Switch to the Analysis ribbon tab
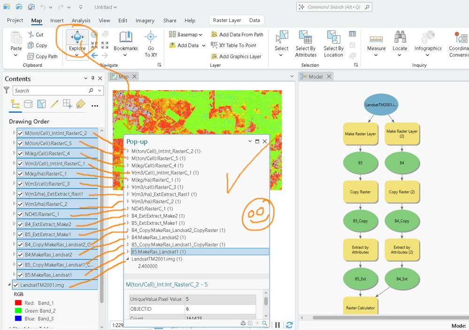469x330 pixels. tap(81, 20)
